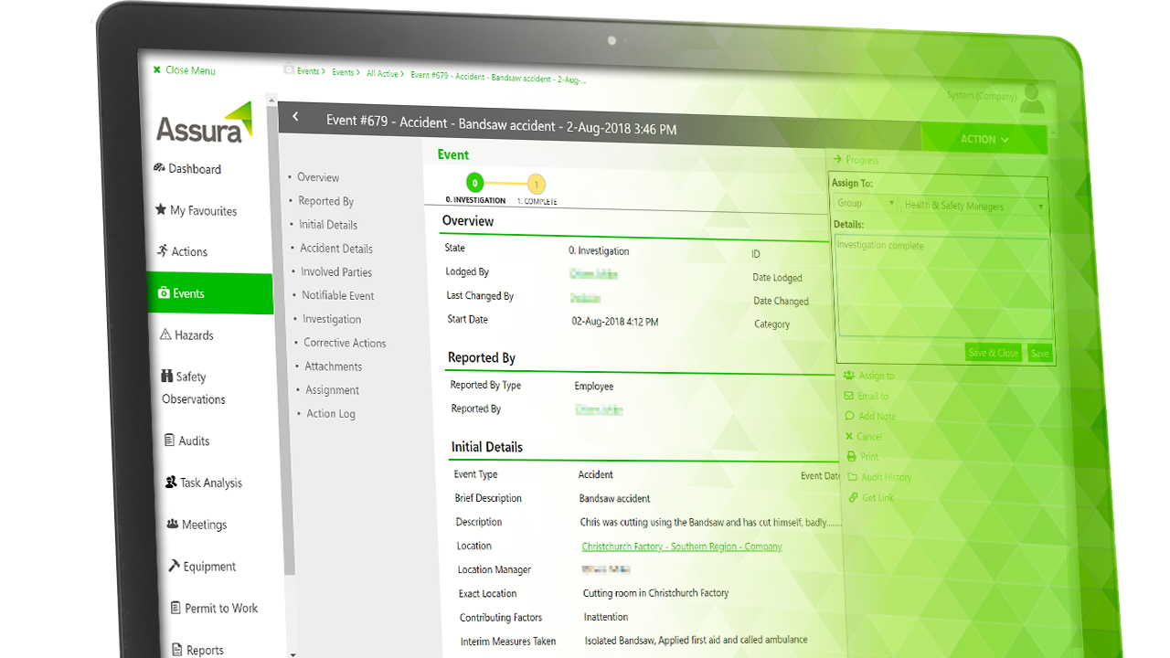This screenshot has height=658, width=1170.
Task: Click the Cancel cross icon in action list
Action: [x=849, y=437]
